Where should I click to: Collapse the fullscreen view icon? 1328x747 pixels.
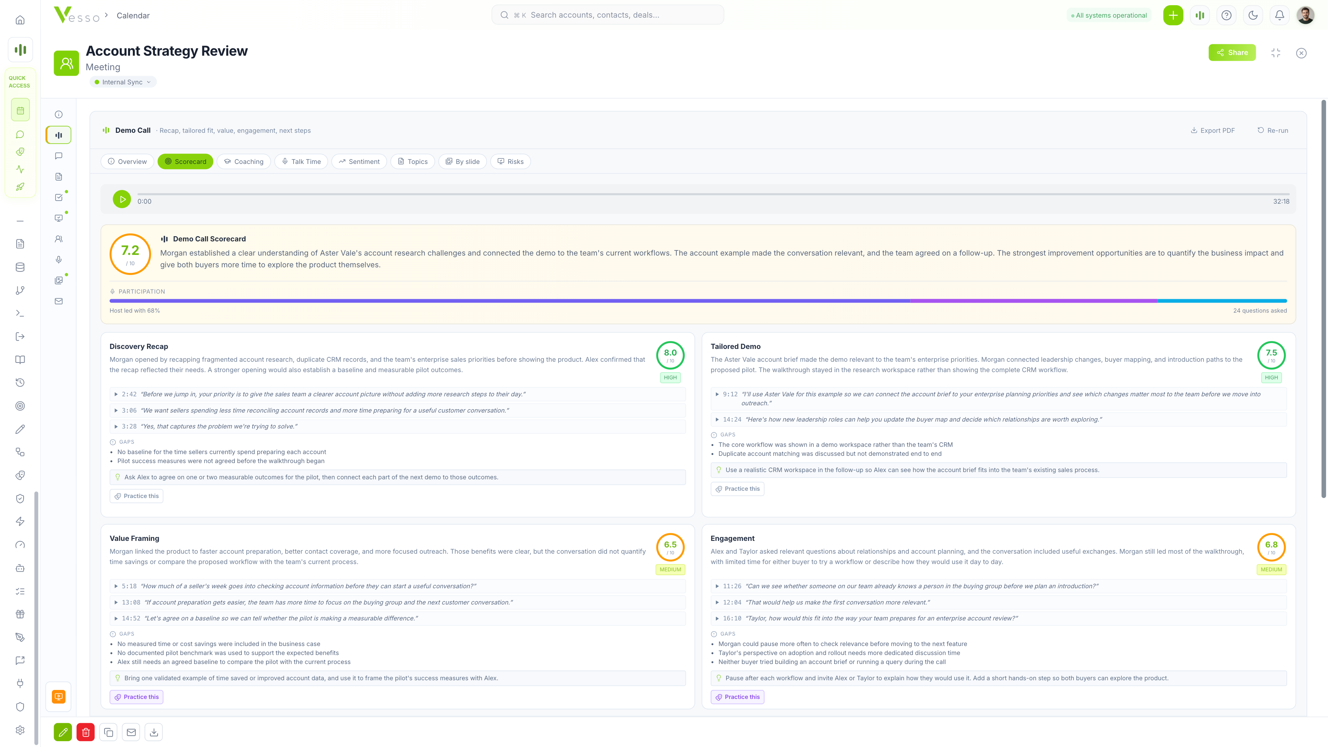click(x=1276, y=53)
